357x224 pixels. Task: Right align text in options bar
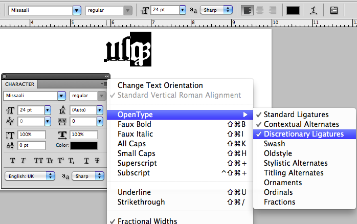pyautogui.click(x=273, y=10)
